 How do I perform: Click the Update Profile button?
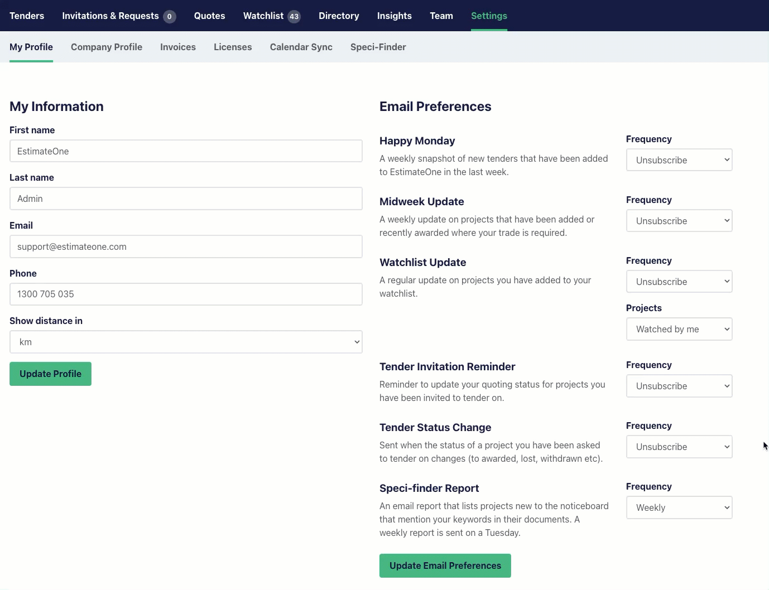(50, 374)
